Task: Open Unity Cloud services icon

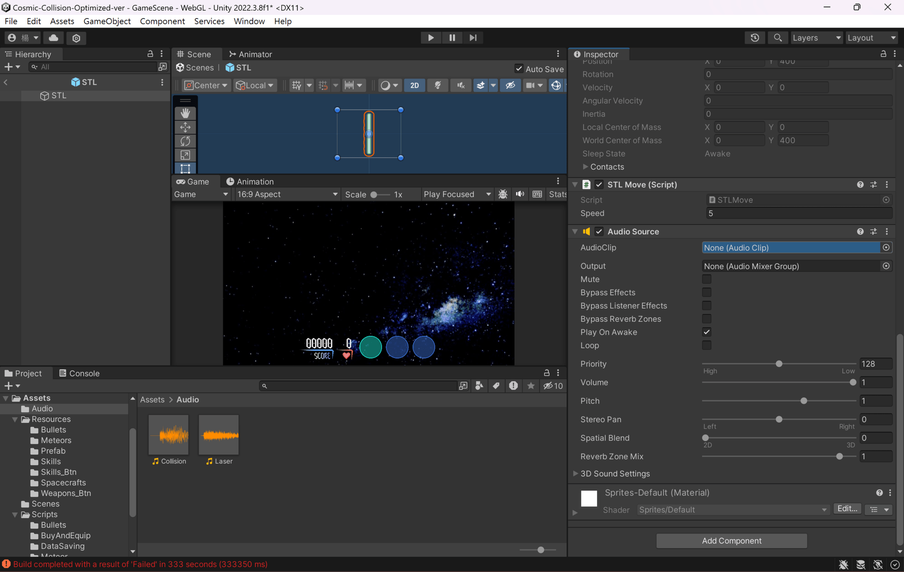Action: (53, 38)
